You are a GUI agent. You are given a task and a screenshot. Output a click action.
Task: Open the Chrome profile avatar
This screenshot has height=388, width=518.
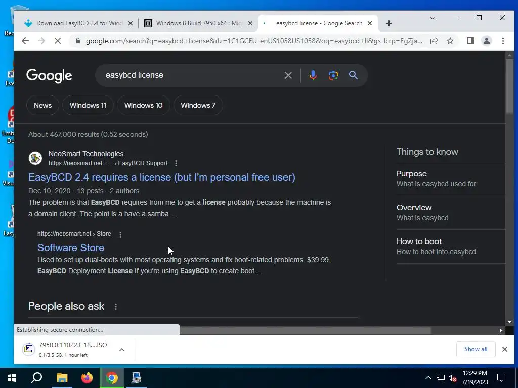pyautogui.click(x=486, y=41)
